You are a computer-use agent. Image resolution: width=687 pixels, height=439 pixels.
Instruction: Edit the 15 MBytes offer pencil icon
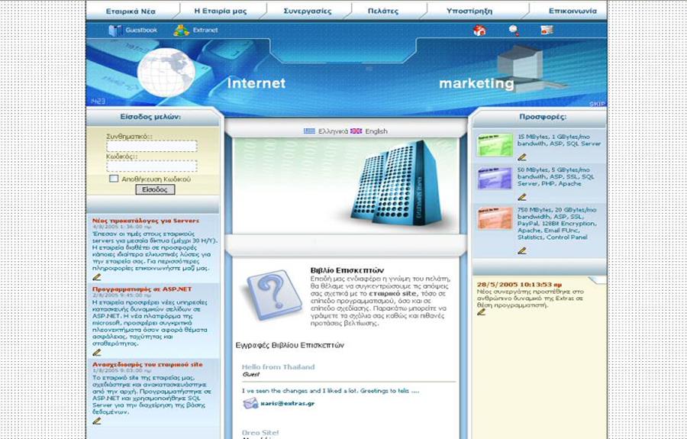click(x=522, y=157)
